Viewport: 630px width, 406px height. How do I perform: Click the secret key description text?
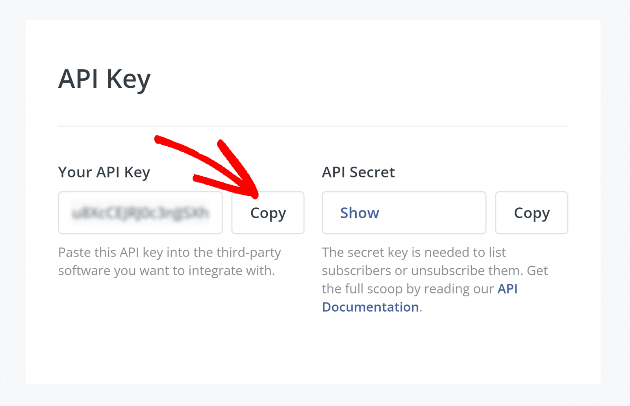(433, 270)
